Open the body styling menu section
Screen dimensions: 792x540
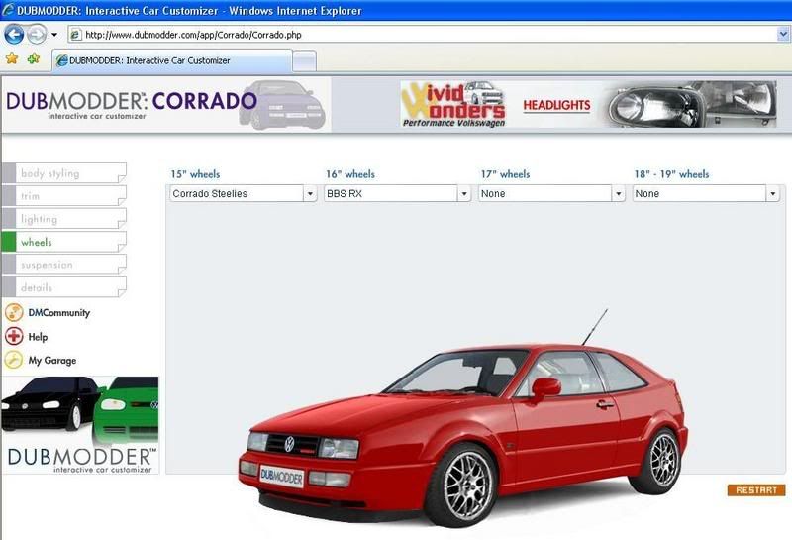point(64,173)
